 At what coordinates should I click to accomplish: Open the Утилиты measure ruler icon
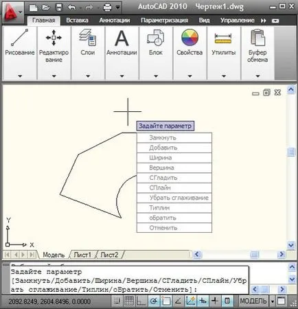point(223,38)
